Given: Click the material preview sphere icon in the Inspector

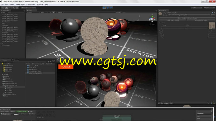Looking at the screenshot, I should pos(160,14).
